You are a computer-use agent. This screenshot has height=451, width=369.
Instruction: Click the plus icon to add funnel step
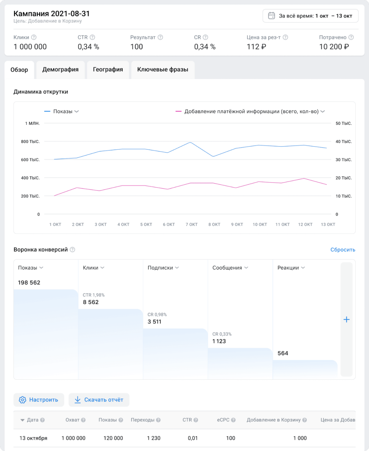(x=346, y=320)
